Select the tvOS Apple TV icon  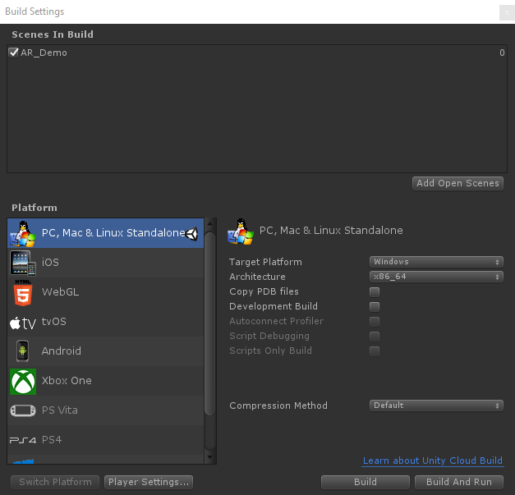click(x=23, y=323)
